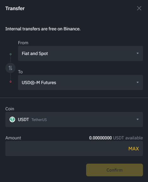
Task: Click the Amount field label
Action: pyautogui.click(x=13, y=138)
